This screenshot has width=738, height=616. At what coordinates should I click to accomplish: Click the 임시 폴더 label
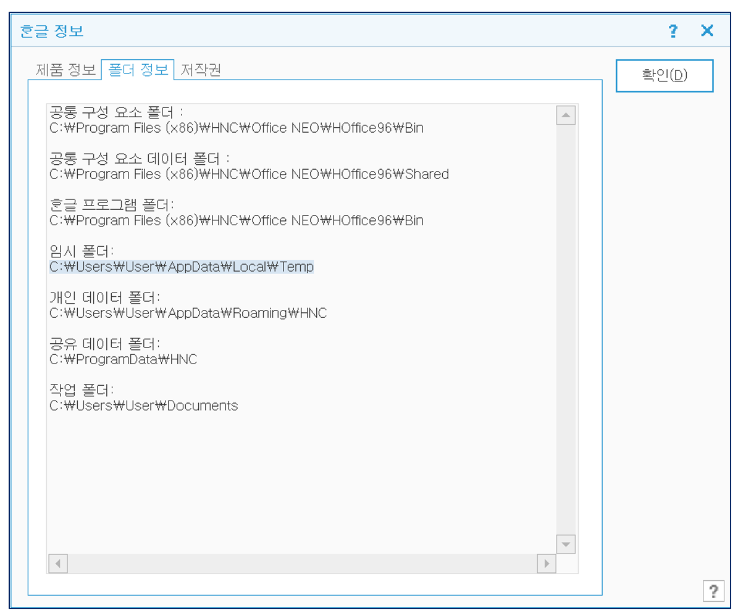pos(82,251)
